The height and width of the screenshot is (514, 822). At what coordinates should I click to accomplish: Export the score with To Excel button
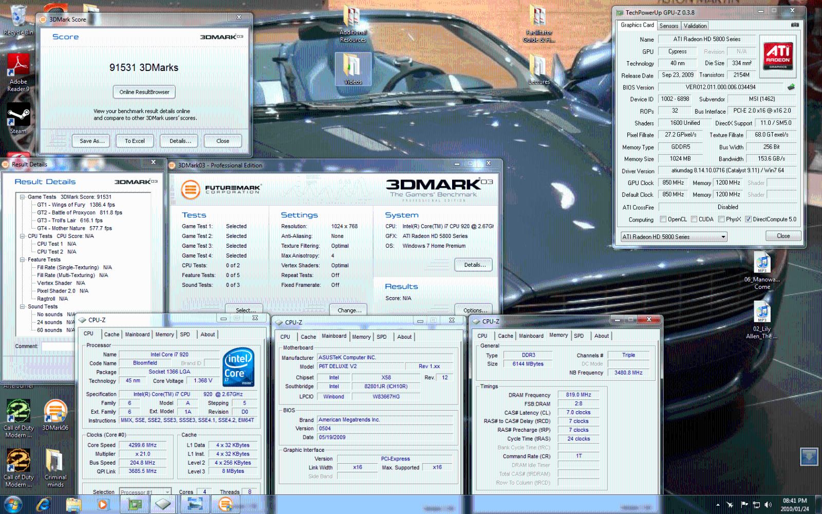click(135, 141)
